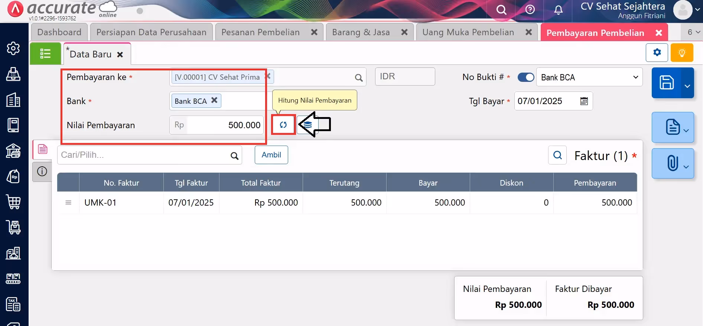The image size is (703, 326).
Task: Open the cash register sidebar module
Action: click(13, 74)
